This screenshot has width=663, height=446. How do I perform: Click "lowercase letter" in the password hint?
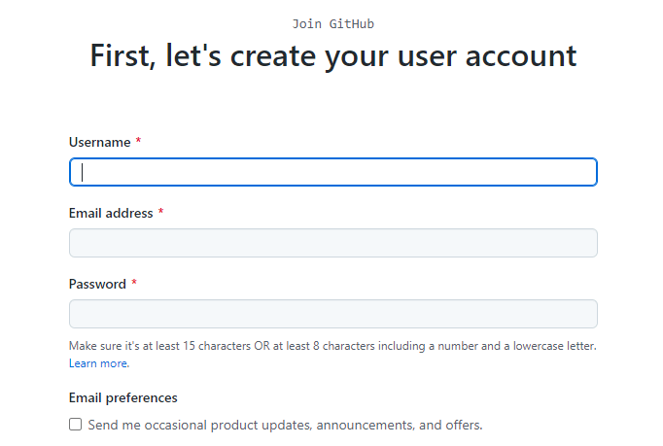[x=553, y=346]
